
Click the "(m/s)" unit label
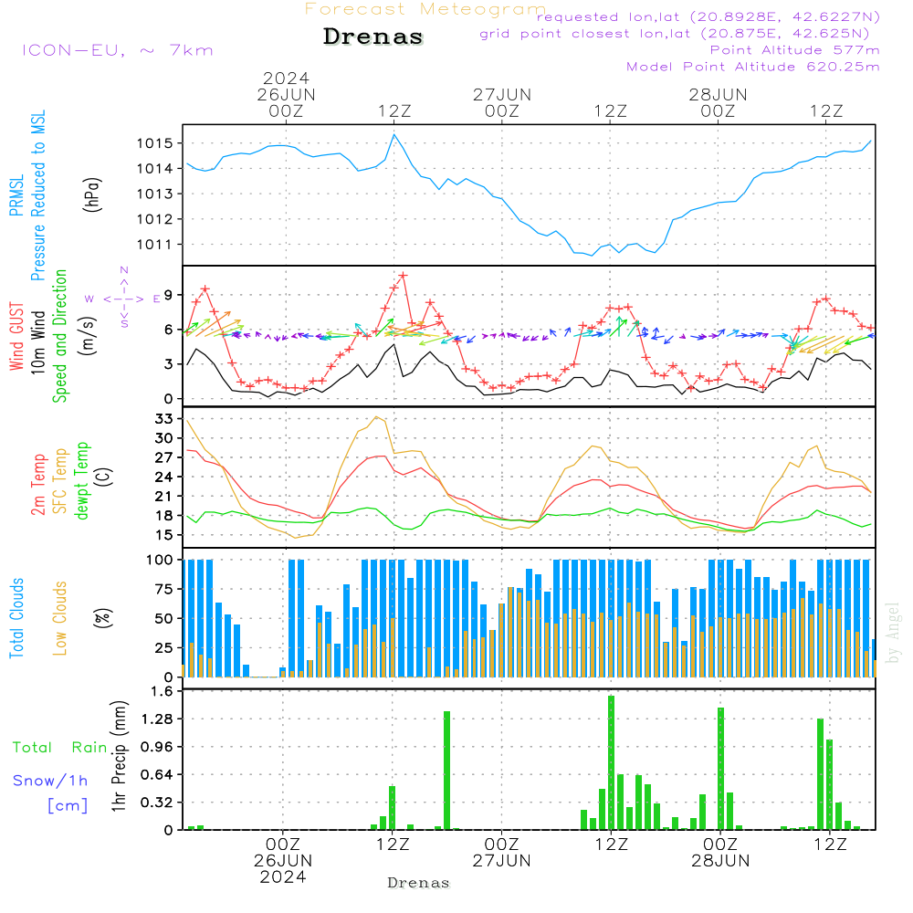click(88, 336)
